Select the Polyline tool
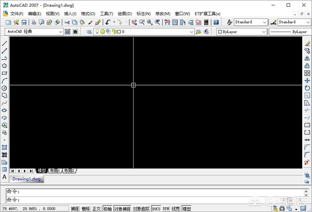The image size is (312, 212). click(4, 58)
